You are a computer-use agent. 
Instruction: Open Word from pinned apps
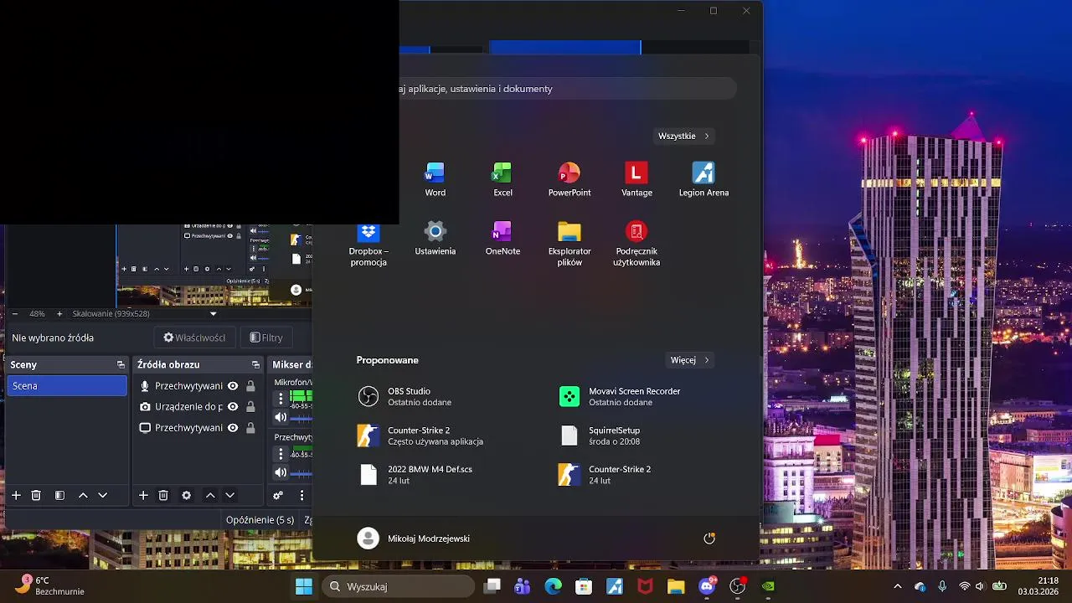pyautogui.click(x=435, y=179)
